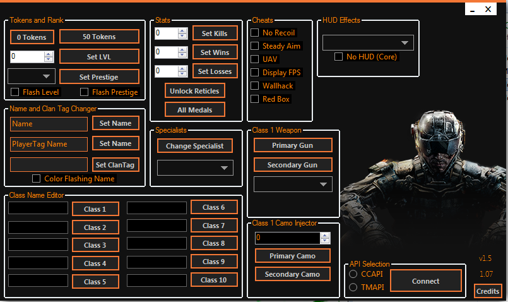
Task: Click the 50 Tokens button
Action: click(99, 37)
